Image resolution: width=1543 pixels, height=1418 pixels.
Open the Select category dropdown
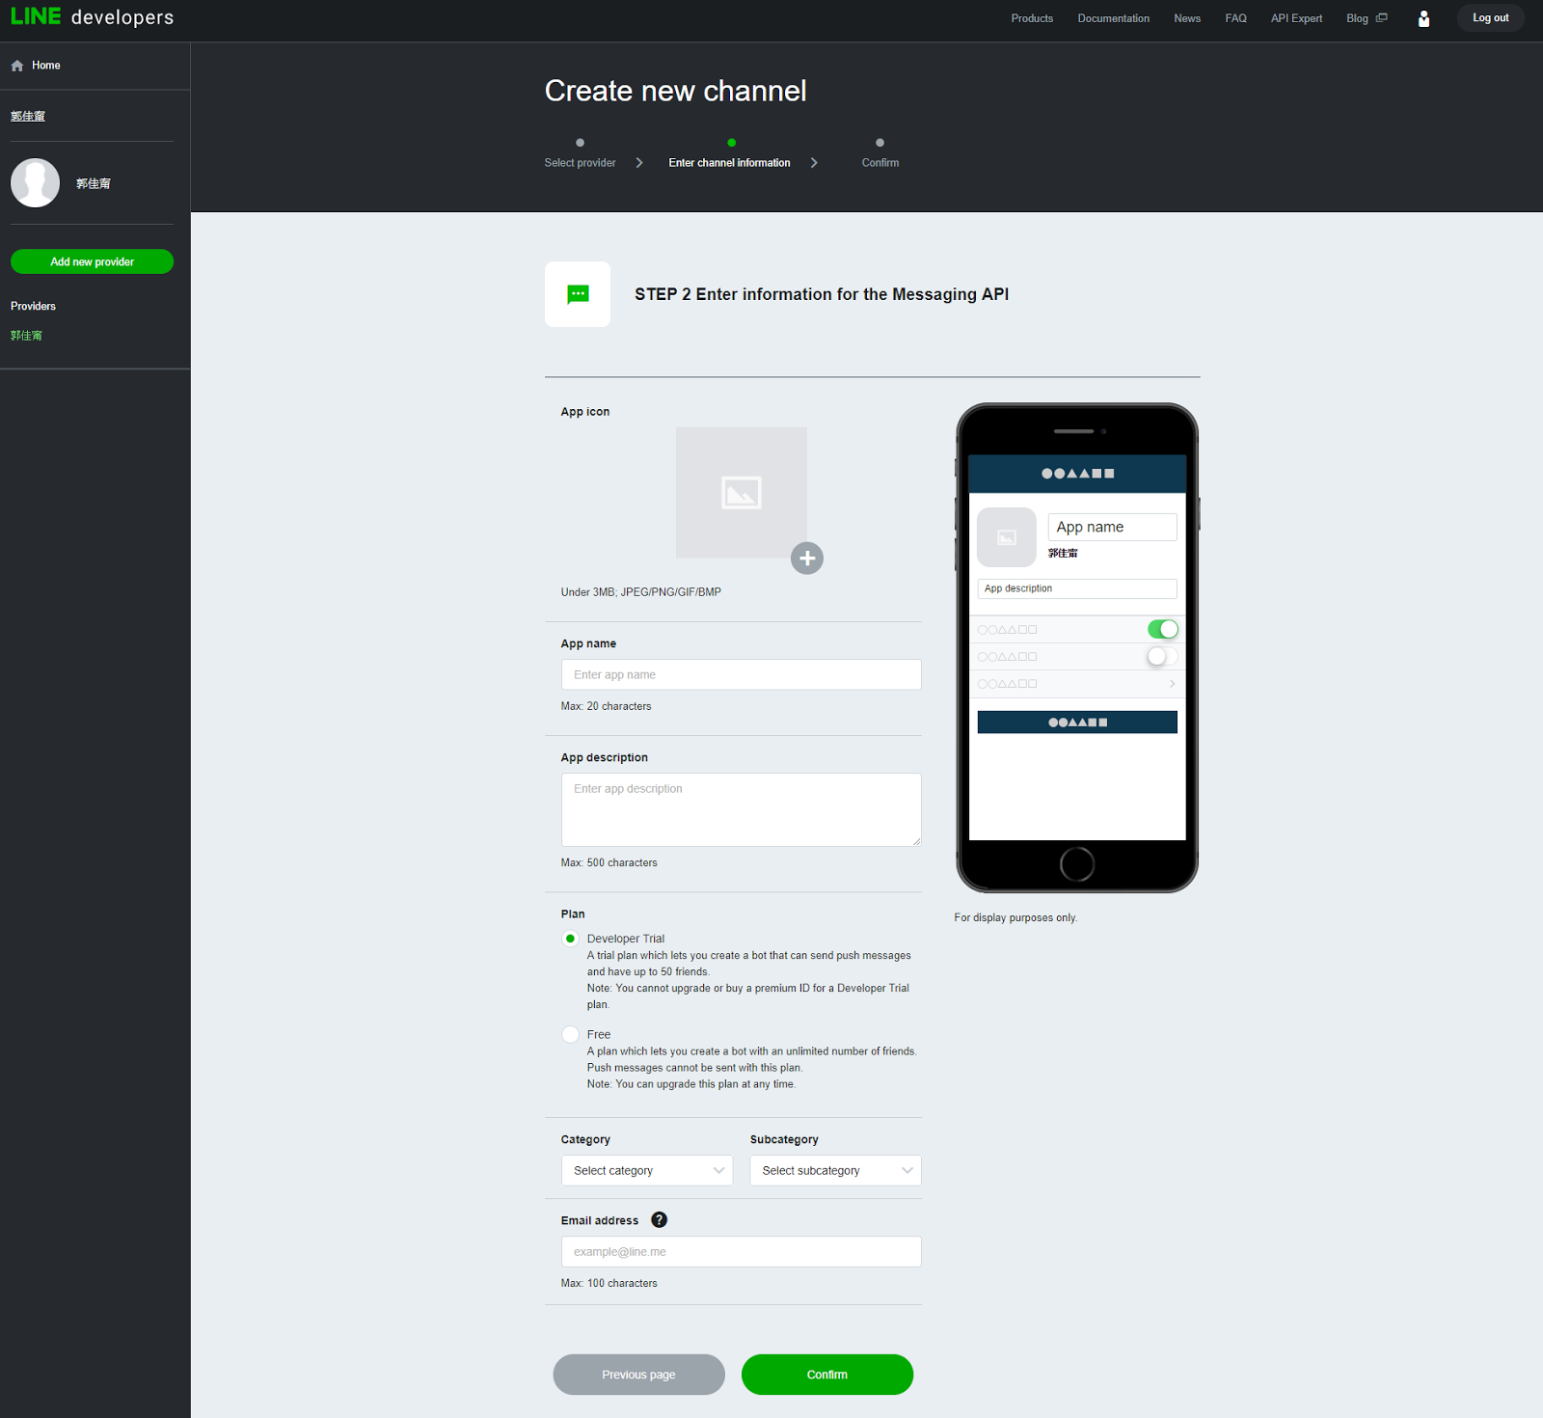(647, 1170)
